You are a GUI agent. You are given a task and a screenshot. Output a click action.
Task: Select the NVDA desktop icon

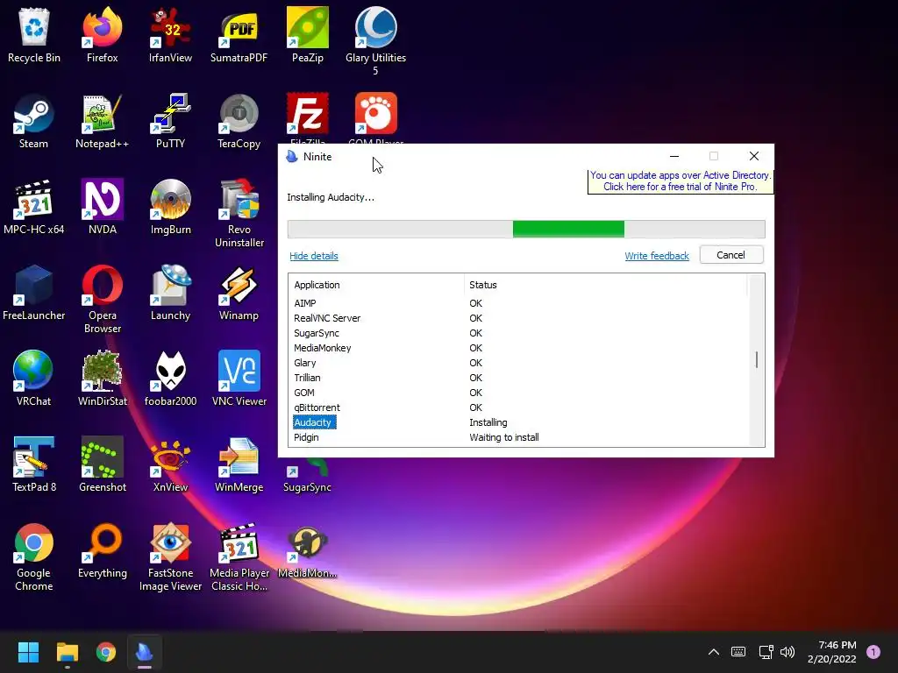point(102,207)
